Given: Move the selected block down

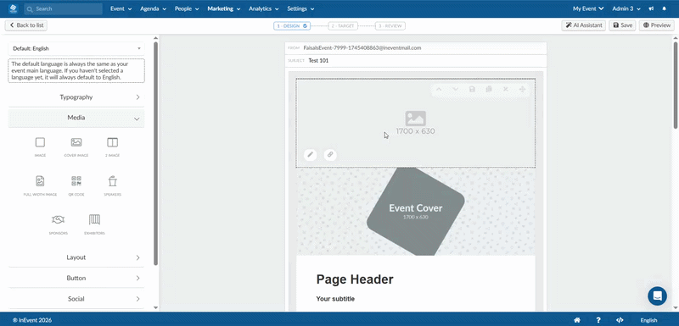Looking at the screenshot, I should pos(455,89).
